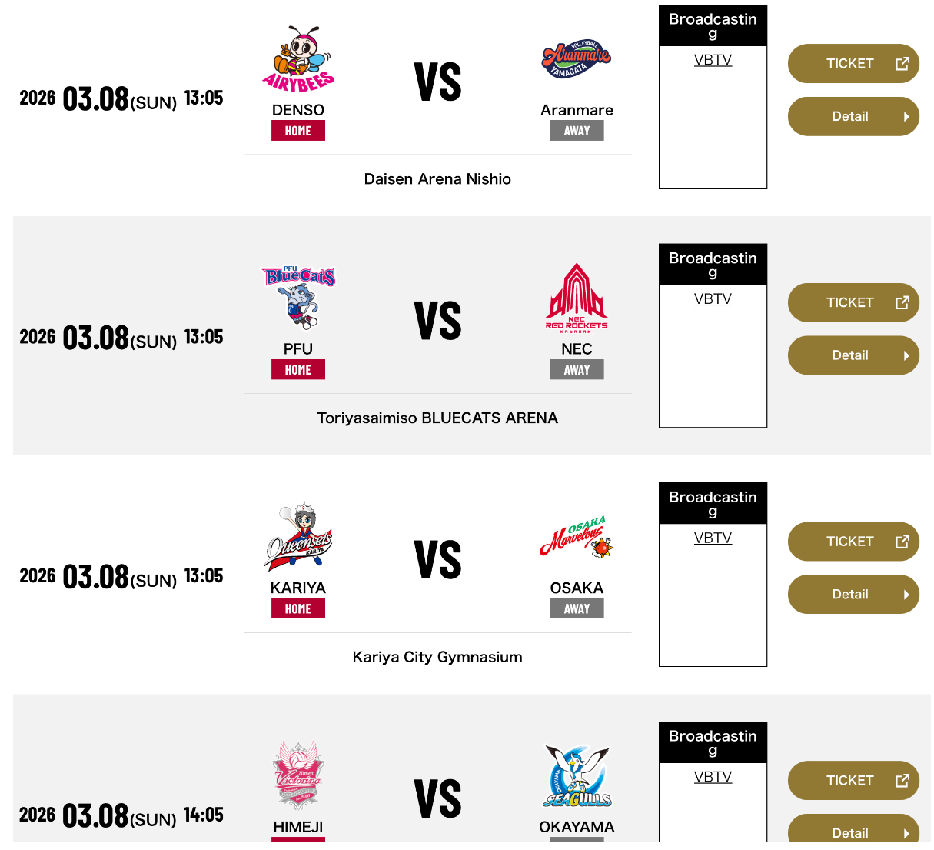Click the PFU BlueCats team logo
934x850 pixels.
coord(298,298)
